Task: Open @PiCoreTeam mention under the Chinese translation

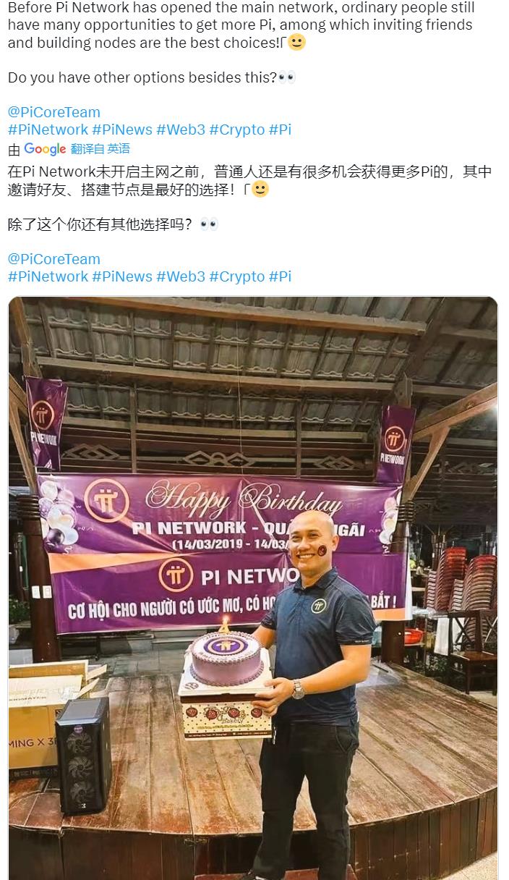Action: (54, 259)
